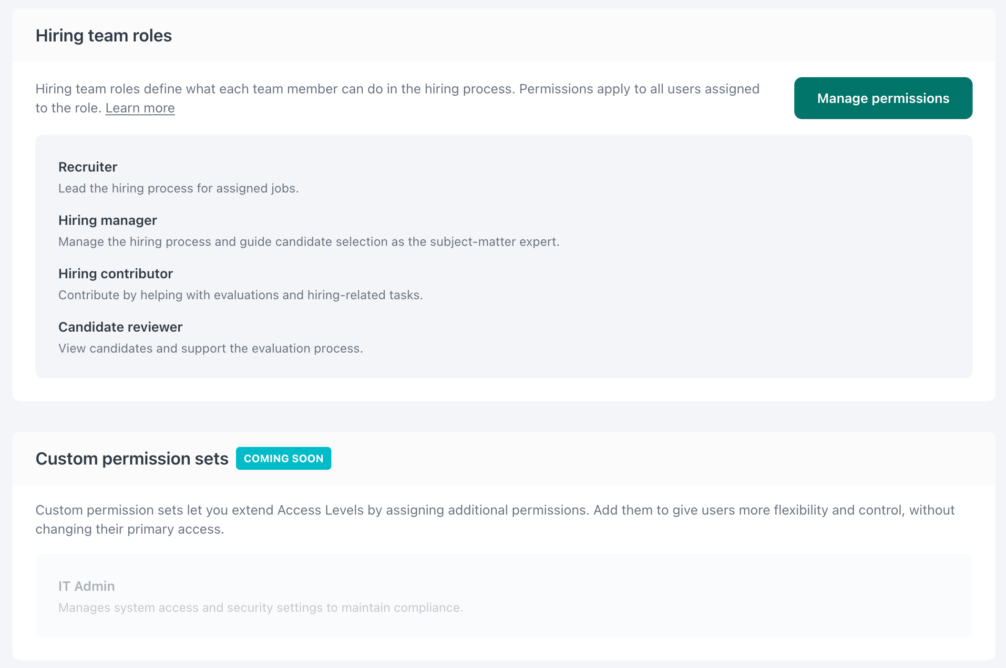Click the COMING SOON badge
The height and width of the screenshot is (668, 1006).
283,458
